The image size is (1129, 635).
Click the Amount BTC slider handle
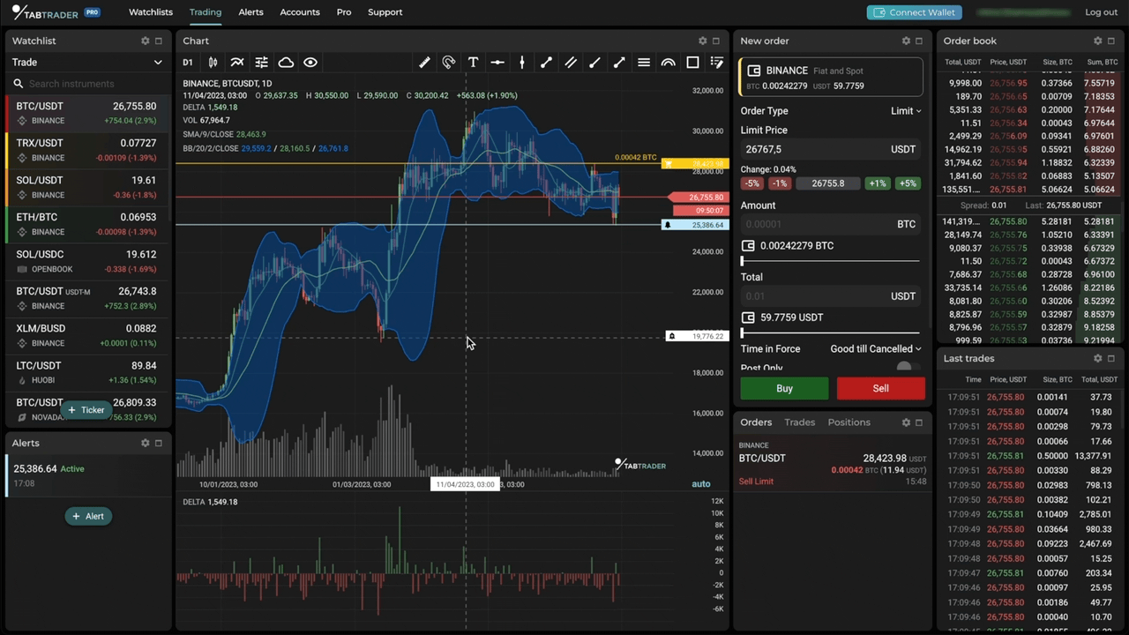tap(743, 261)
